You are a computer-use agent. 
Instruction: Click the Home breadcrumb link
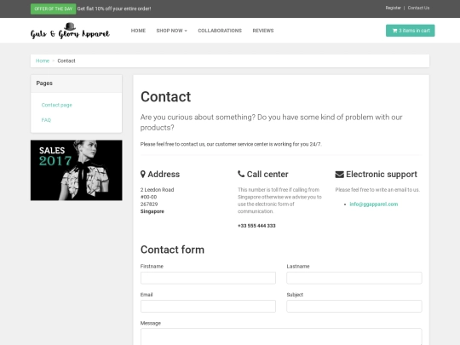[43, 60]
